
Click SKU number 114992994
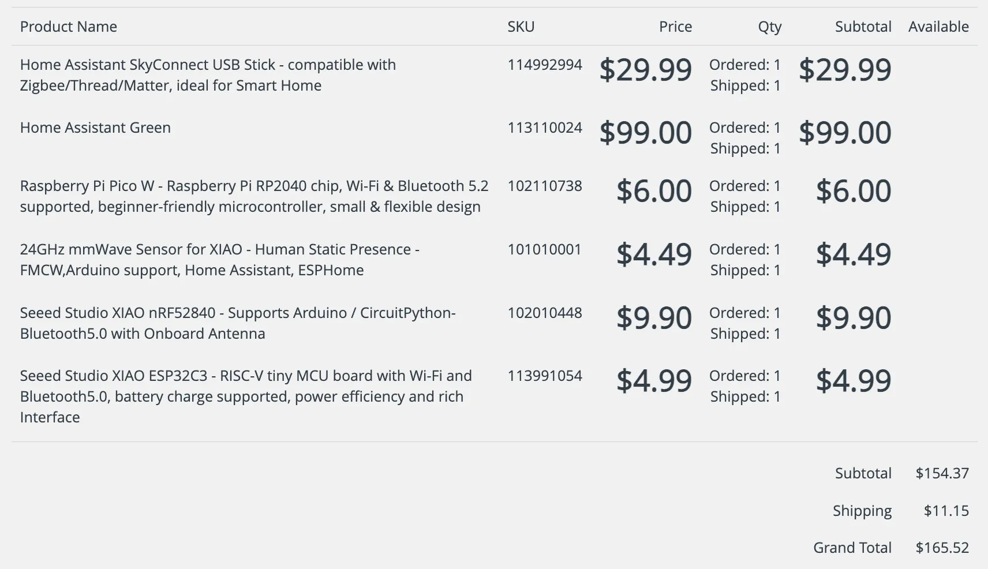(x=545, y=65)
